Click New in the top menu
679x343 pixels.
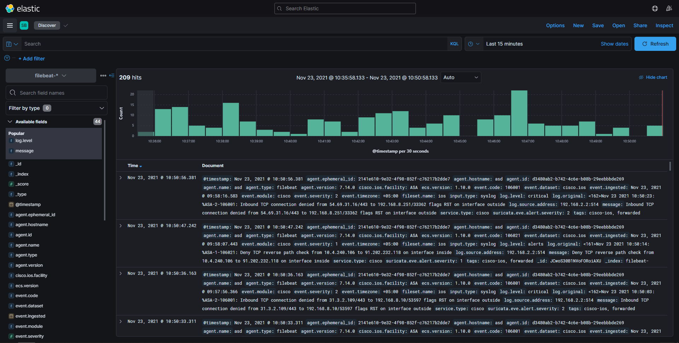point(579,25)
